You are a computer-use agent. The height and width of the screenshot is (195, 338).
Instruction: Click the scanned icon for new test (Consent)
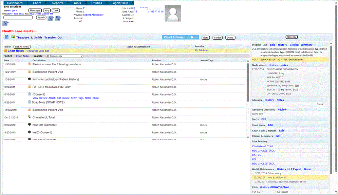(x=30, y=125)
